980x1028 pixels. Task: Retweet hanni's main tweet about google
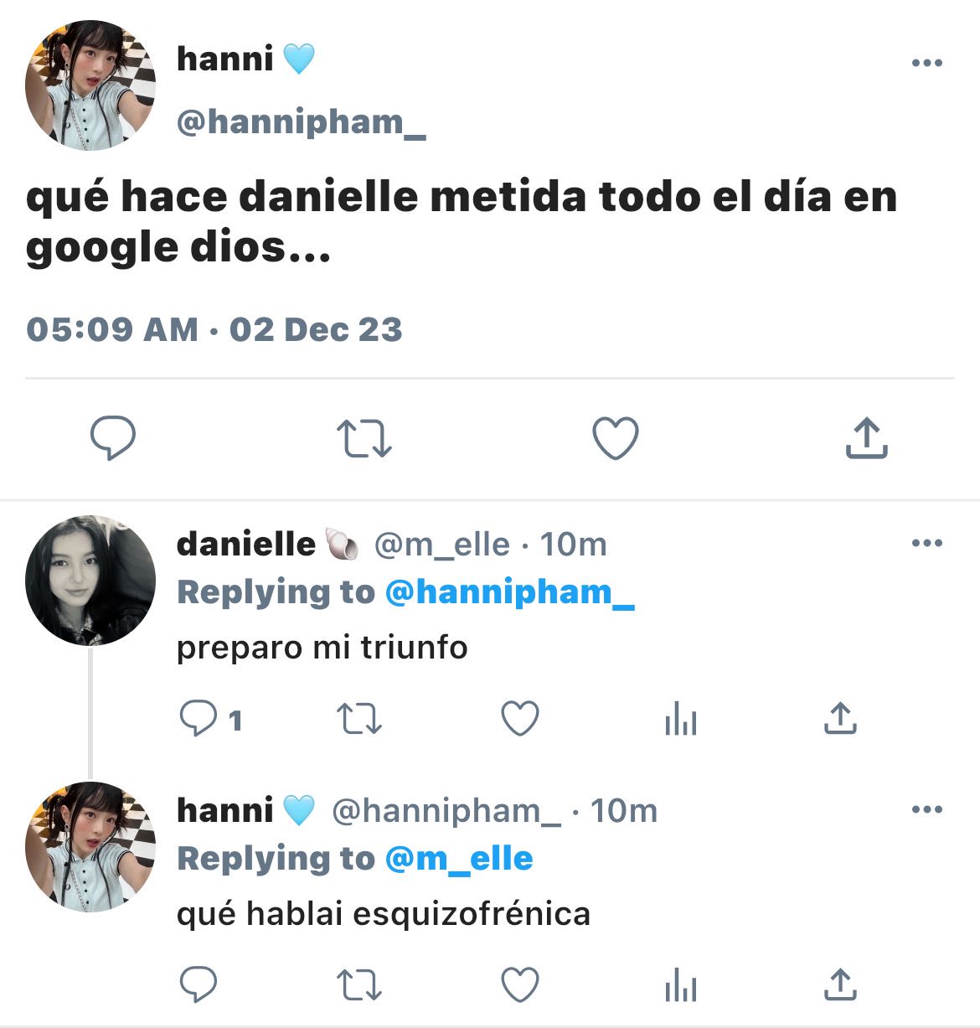click(364, 438)
